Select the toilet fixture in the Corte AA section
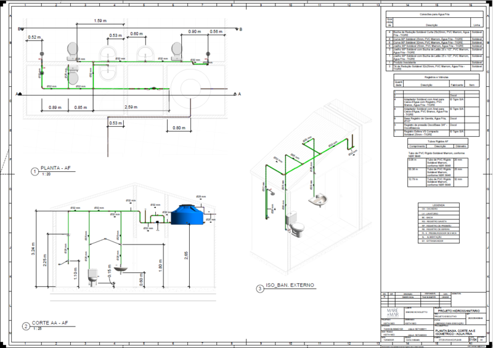The width and height of the screenshot is (493, 348). [x=93, y=277]
